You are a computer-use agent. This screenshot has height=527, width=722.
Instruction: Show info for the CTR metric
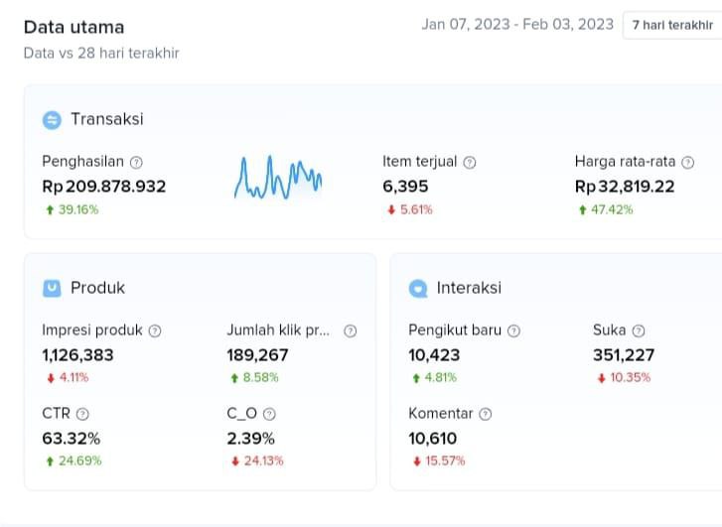coord(82,414)
